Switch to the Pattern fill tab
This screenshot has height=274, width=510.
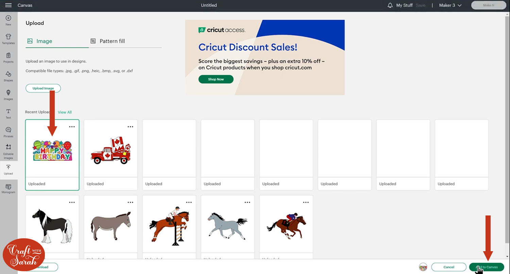tap(108, 41)
